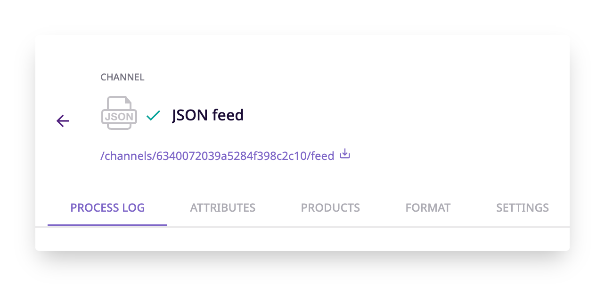The height and width of the screenshot is (286, 605).
Task: Use the left arrow icon to go back
Action: (x=63, y=121)
